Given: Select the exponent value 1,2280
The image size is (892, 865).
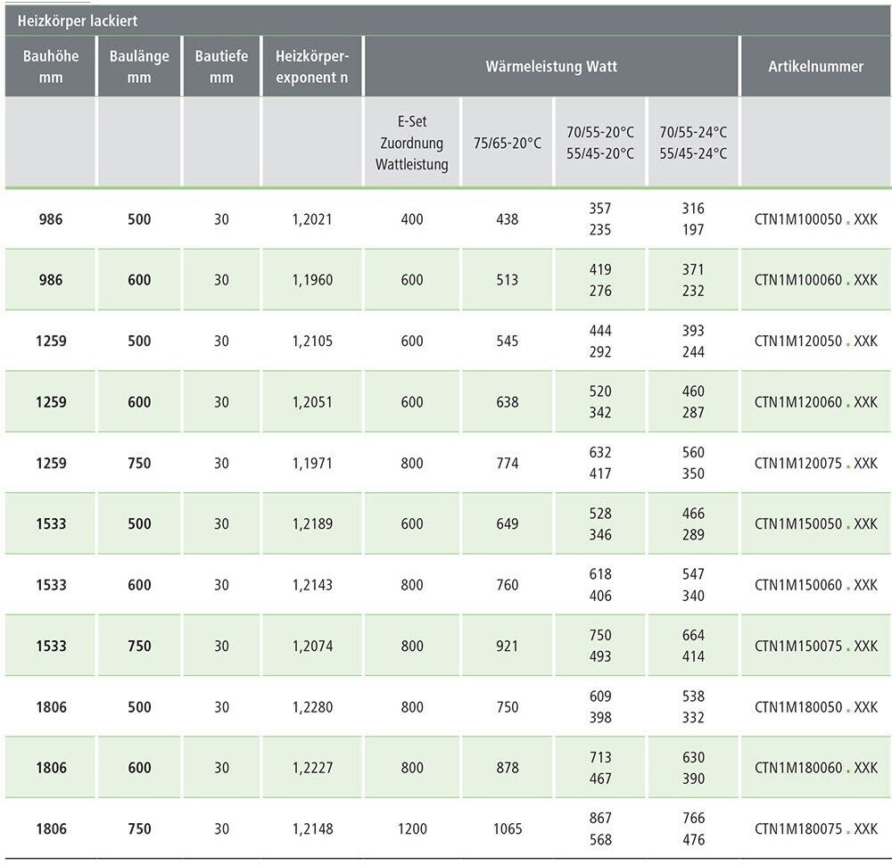Looking at the screenshot, I should click(312, 708).
